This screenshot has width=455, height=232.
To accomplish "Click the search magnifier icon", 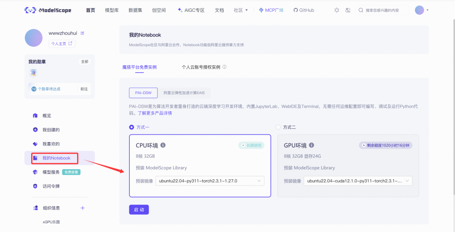I will pyautogui.click(x=361, y=10).
